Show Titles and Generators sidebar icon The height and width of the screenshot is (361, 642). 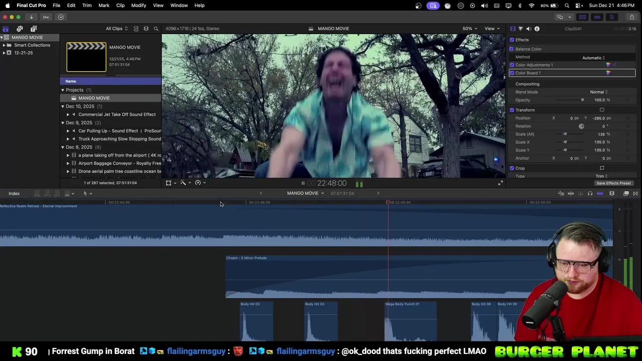34,29
